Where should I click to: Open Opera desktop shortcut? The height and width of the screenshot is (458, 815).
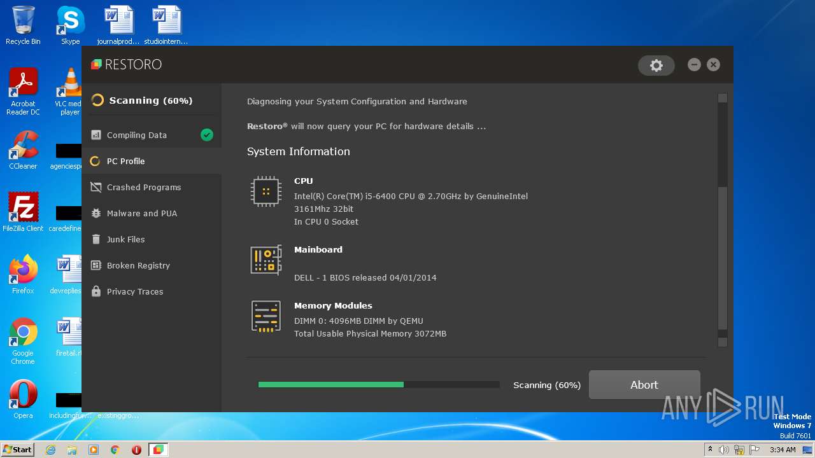coord(23,399)
